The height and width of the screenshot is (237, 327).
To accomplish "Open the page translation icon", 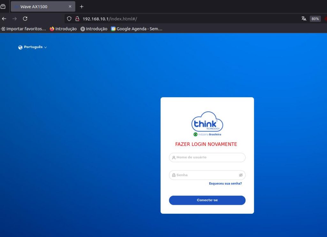I will pyautogui.click(x=304, y=19).
